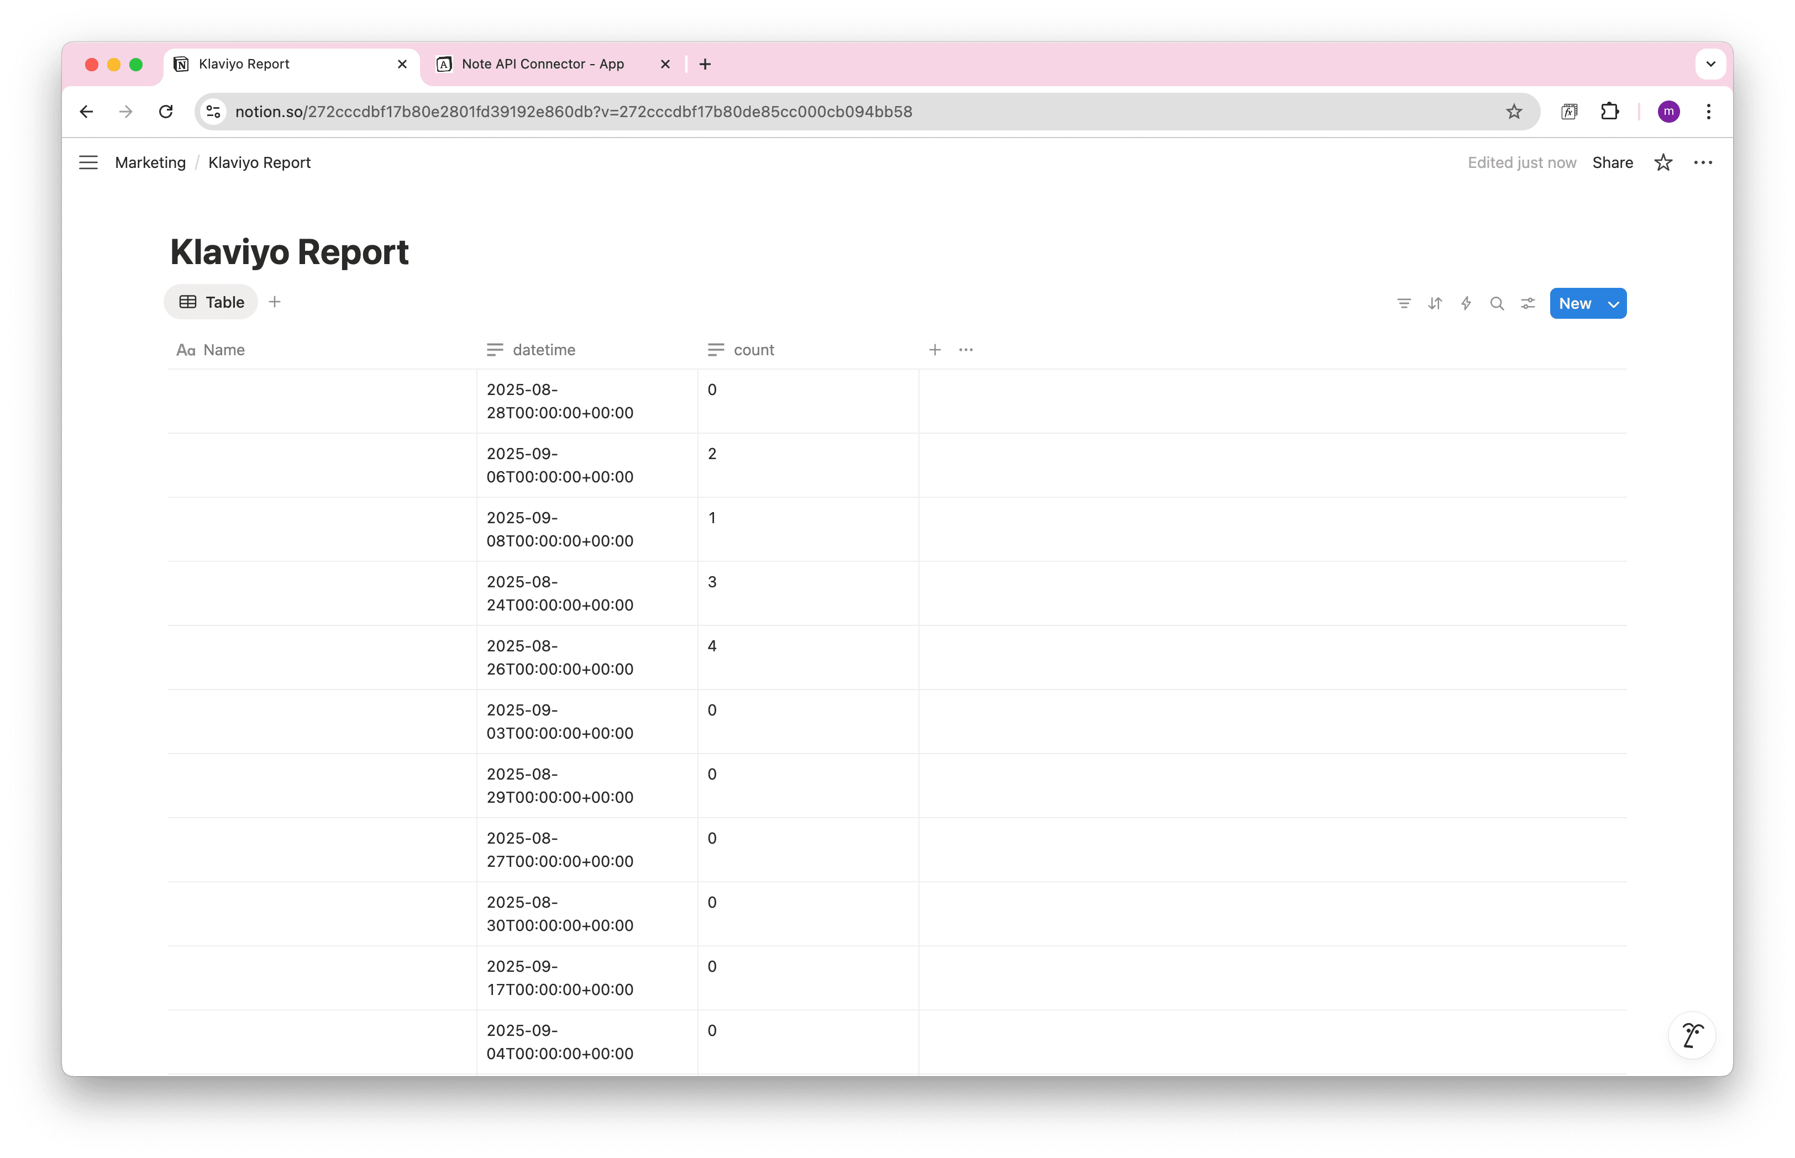1795x1158 pixels.
Task: Click the count cell showing 4
Action: coord(809,657)
